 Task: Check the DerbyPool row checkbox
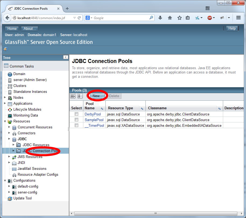76,114
